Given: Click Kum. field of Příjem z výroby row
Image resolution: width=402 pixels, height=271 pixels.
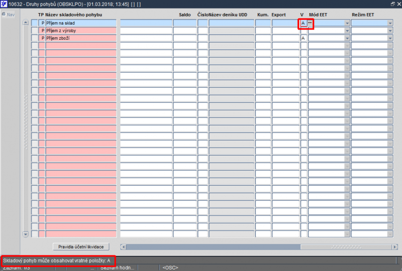Looking at the screenshot, I should tap(263, 31).
